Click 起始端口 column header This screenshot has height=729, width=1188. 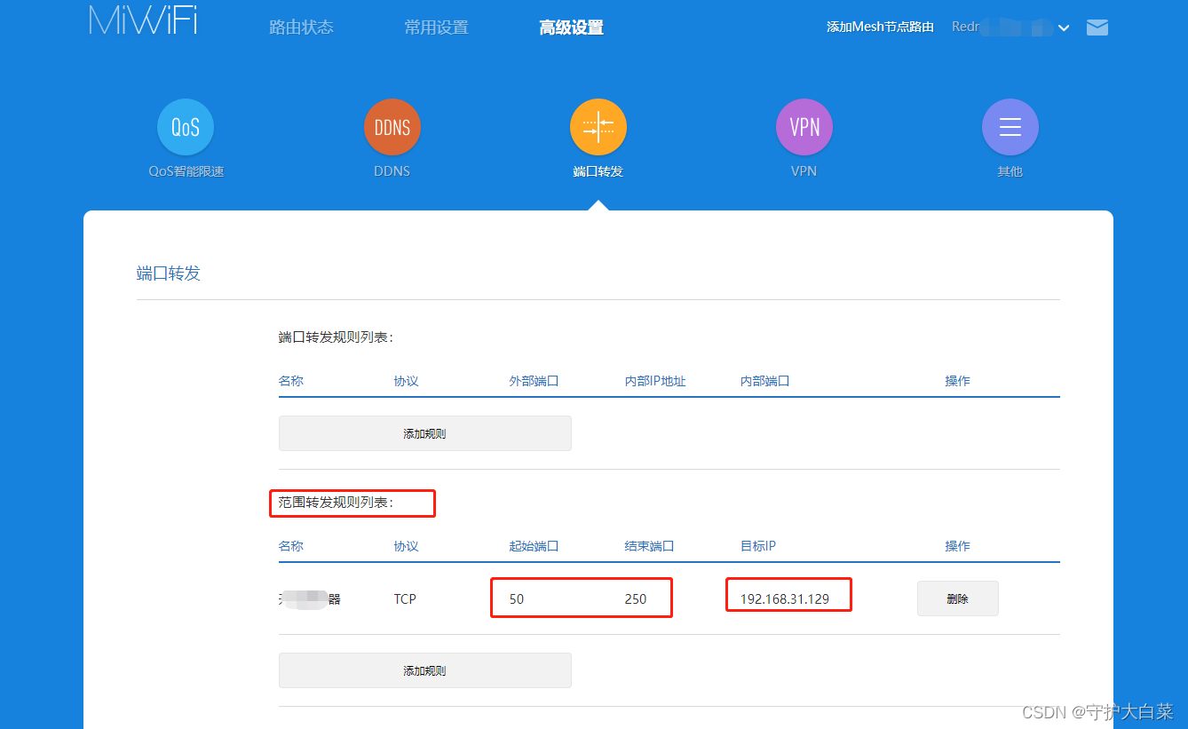pyautogui.click(x=534, y=546)
